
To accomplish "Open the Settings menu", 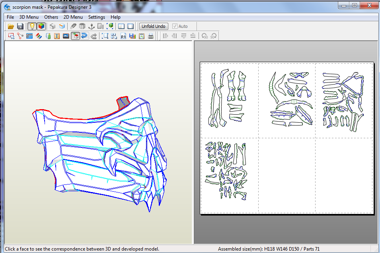I will tap(96, 17).
